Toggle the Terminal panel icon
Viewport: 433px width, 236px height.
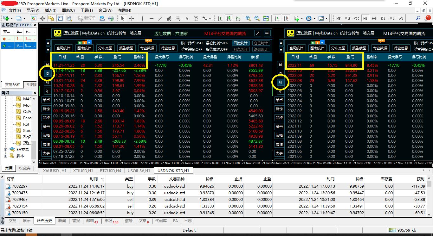60,18
